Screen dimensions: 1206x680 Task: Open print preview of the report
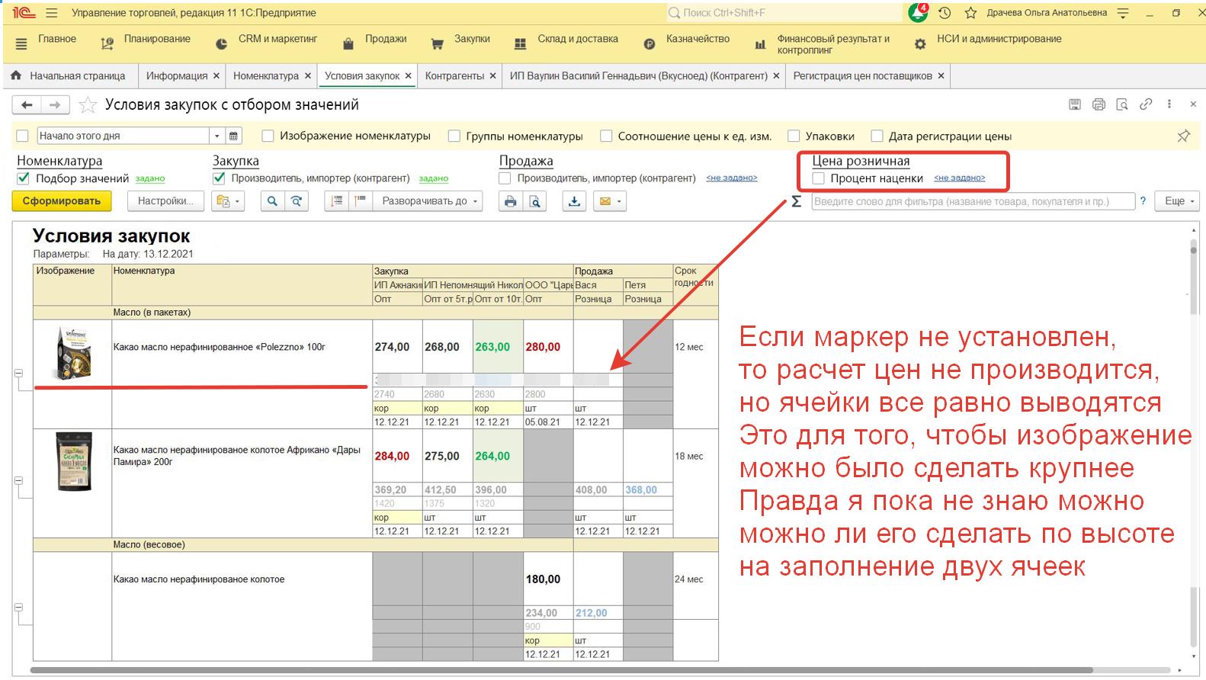coord(535,201)
